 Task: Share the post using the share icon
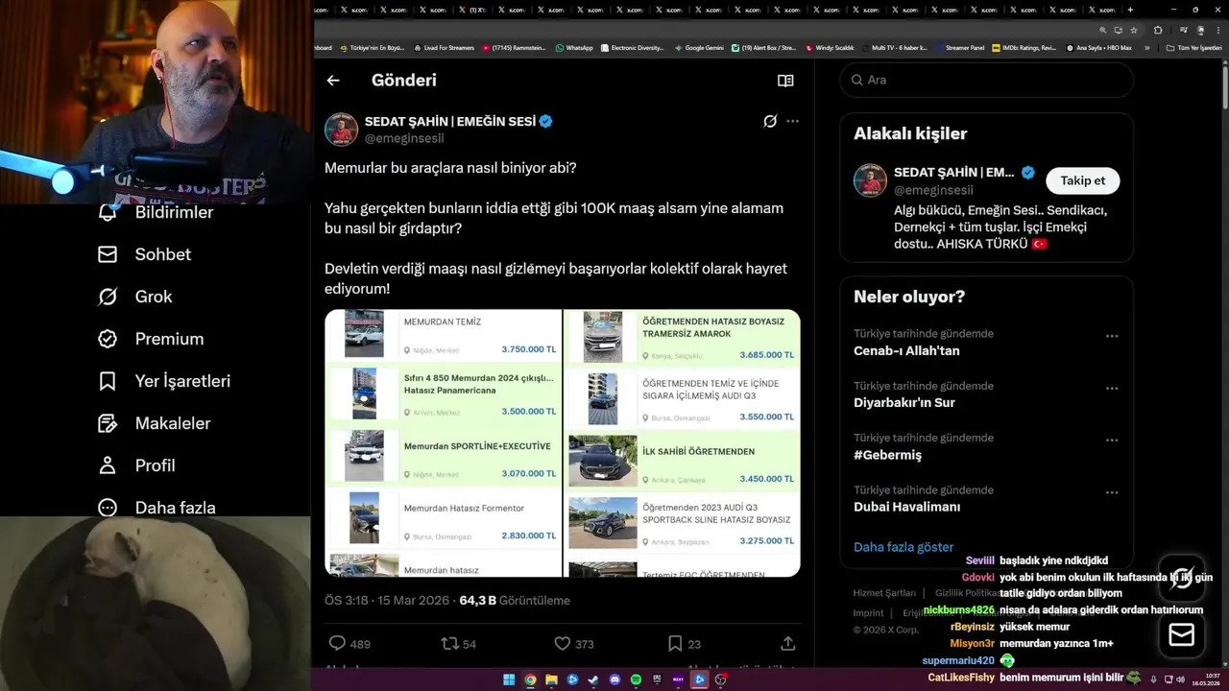tap(787, 643)
